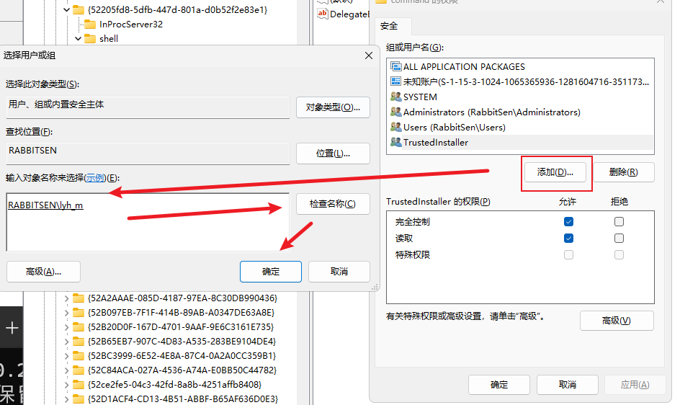The image size is (680, 405).
Task: Click inside the object name input field
Action: 148,222
